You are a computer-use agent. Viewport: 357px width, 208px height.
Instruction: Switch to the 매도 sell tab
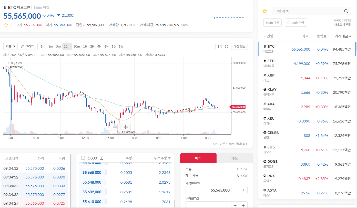pyautogui.click(x=235, y=158)
